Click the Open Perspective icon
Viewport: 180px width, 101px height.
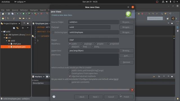point(168,19)
